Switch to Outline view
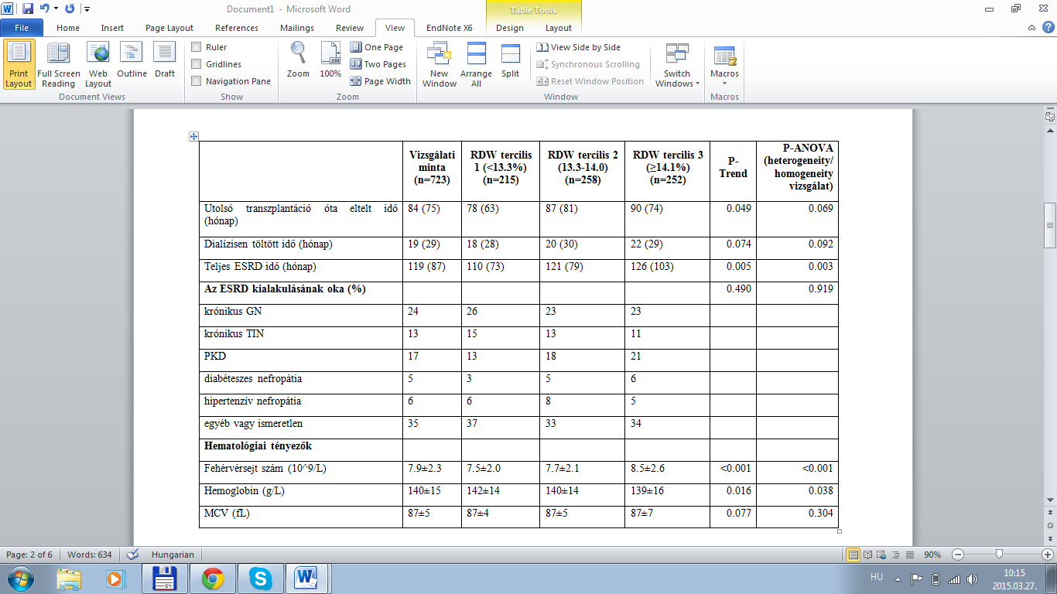 click(x=132, y=60)
